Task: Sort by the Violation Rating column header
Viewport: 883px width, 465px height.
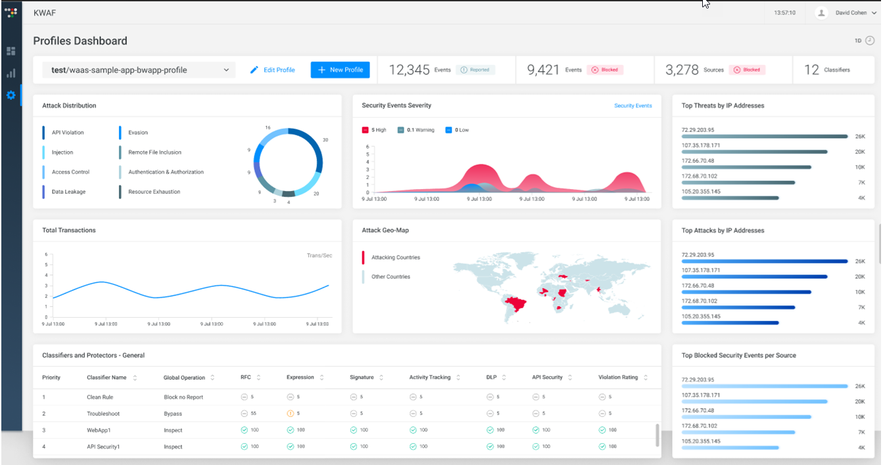Action: (x=646, y=378)
